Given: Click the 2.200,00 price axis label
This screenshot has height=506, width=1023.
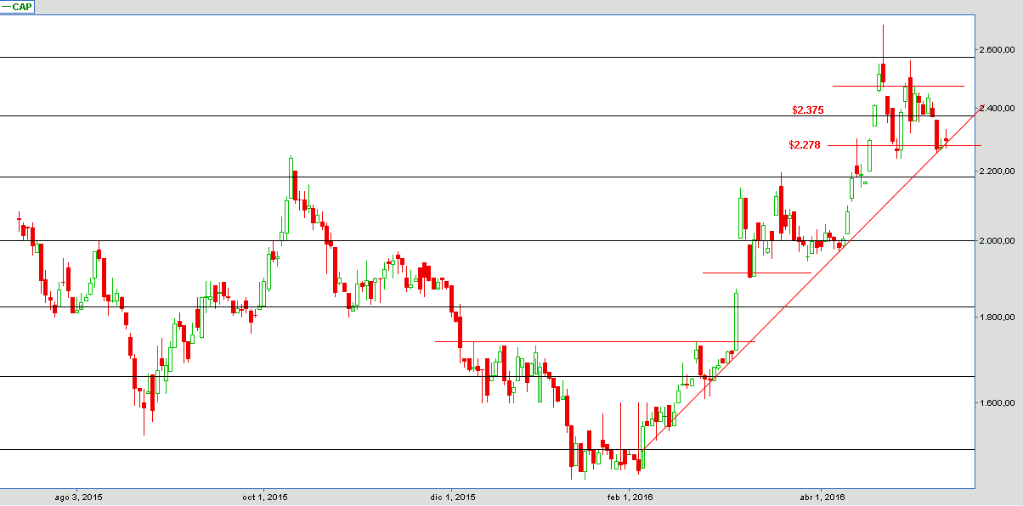Looking at the screenshot, I should [997, 171].
